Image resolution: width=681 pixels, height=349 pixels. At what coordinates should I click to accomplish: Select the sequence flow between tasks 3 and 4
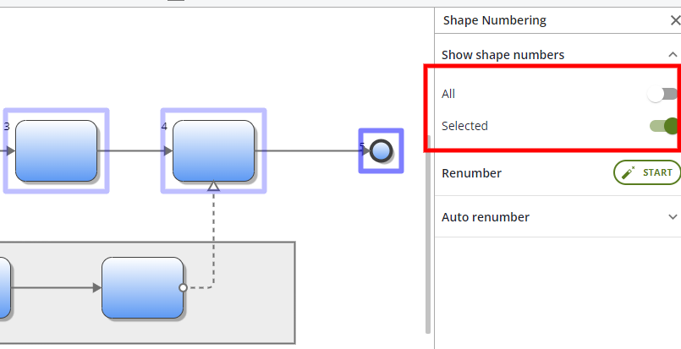[131, 151]
